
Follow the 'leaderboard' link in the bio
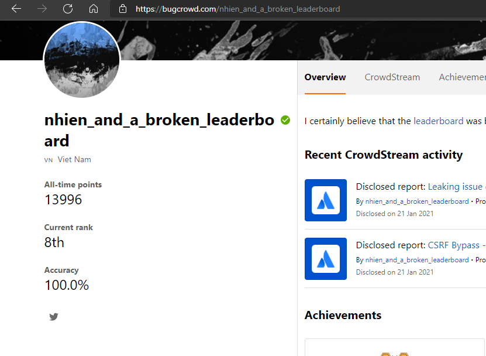pyautogui.click(x=438, y=121)
